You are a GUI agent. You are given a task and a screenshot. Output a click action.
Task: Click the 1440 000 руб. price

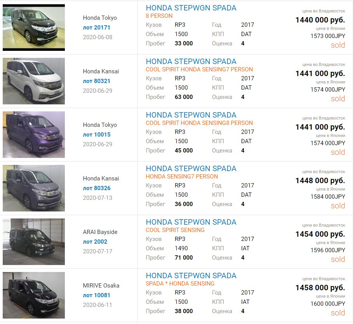(x=320, y=20)
